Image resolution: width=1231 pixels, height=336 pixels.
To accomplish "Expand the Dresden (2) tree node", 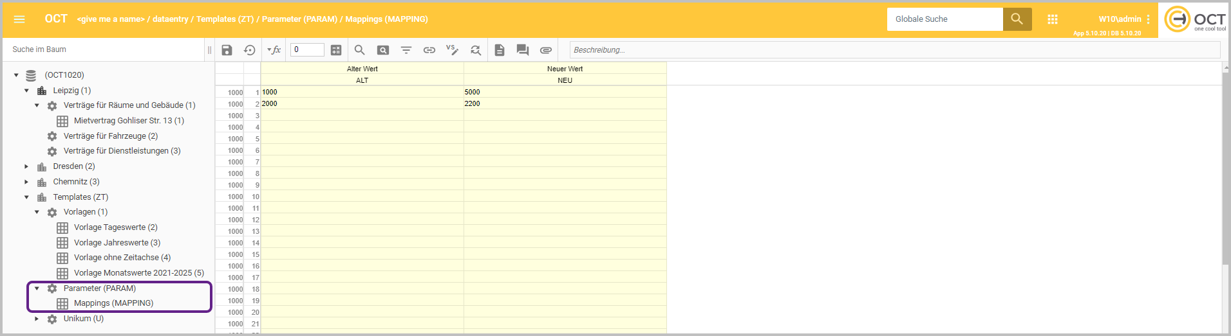I will pos(26,166).
